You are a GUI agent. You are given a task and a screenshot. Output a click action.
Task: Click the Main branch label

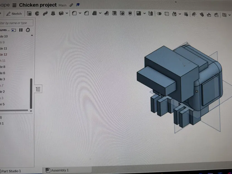[x=62, y=5]
